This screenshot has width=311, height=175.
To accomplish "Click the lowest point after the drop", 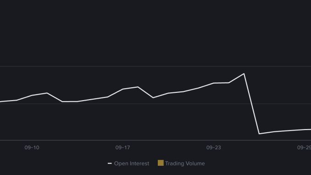I will tap(259, 134).
